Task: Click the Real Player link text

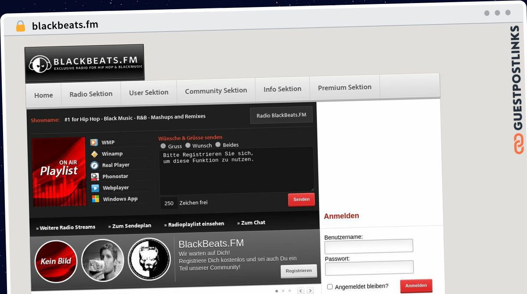Action: (x=116, y=165)
